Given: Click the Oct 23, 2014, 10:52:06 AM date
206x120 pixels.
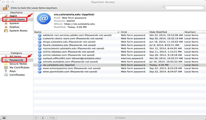Looking at the screenshot, I should (166, 35).
